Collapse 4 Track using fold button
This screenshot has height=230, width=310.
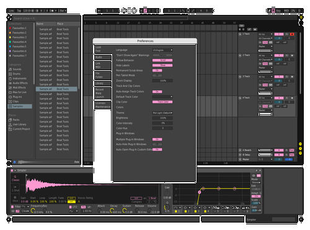coord(240,98)
